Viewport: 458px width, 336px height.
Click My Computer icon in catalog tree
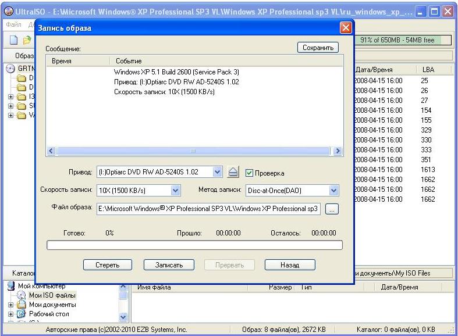11,286
